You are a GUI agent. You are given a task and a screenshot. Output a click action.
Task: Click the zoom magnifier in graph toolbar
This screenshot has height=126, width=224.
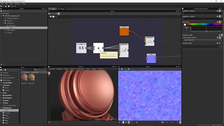pos(56,14)
